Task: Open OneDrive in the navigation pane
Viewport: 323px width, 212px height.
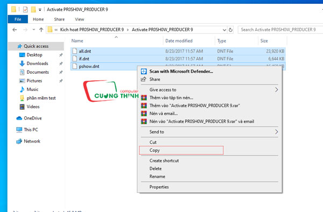Action: 32,118
